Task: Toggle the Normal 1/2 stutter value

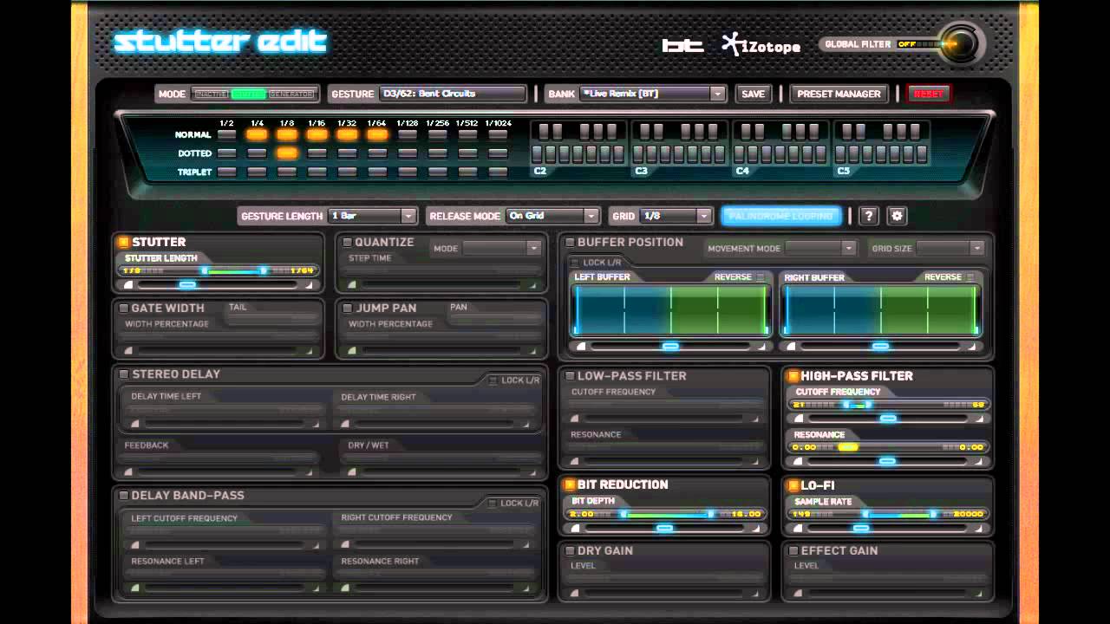Action: (226, 134)
